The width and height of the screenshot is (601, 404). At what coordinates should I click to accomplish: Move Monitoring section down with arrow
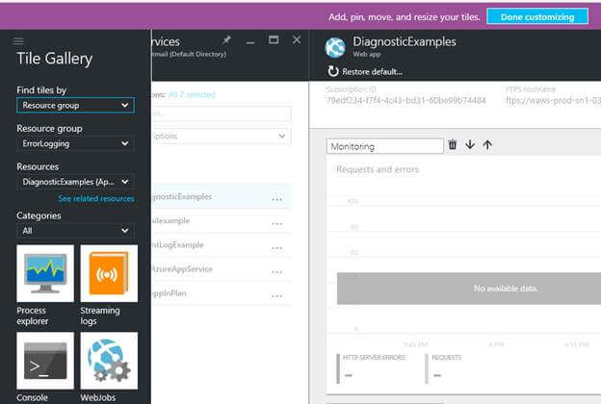pos(470,145)
